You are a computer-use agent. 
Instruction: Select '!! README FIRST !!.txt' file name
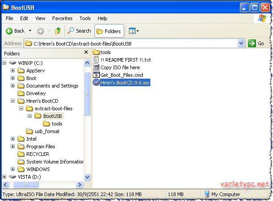126,60
